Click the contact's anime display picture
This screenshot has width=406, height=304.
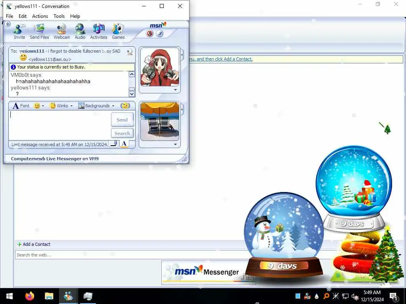[159, 67]
